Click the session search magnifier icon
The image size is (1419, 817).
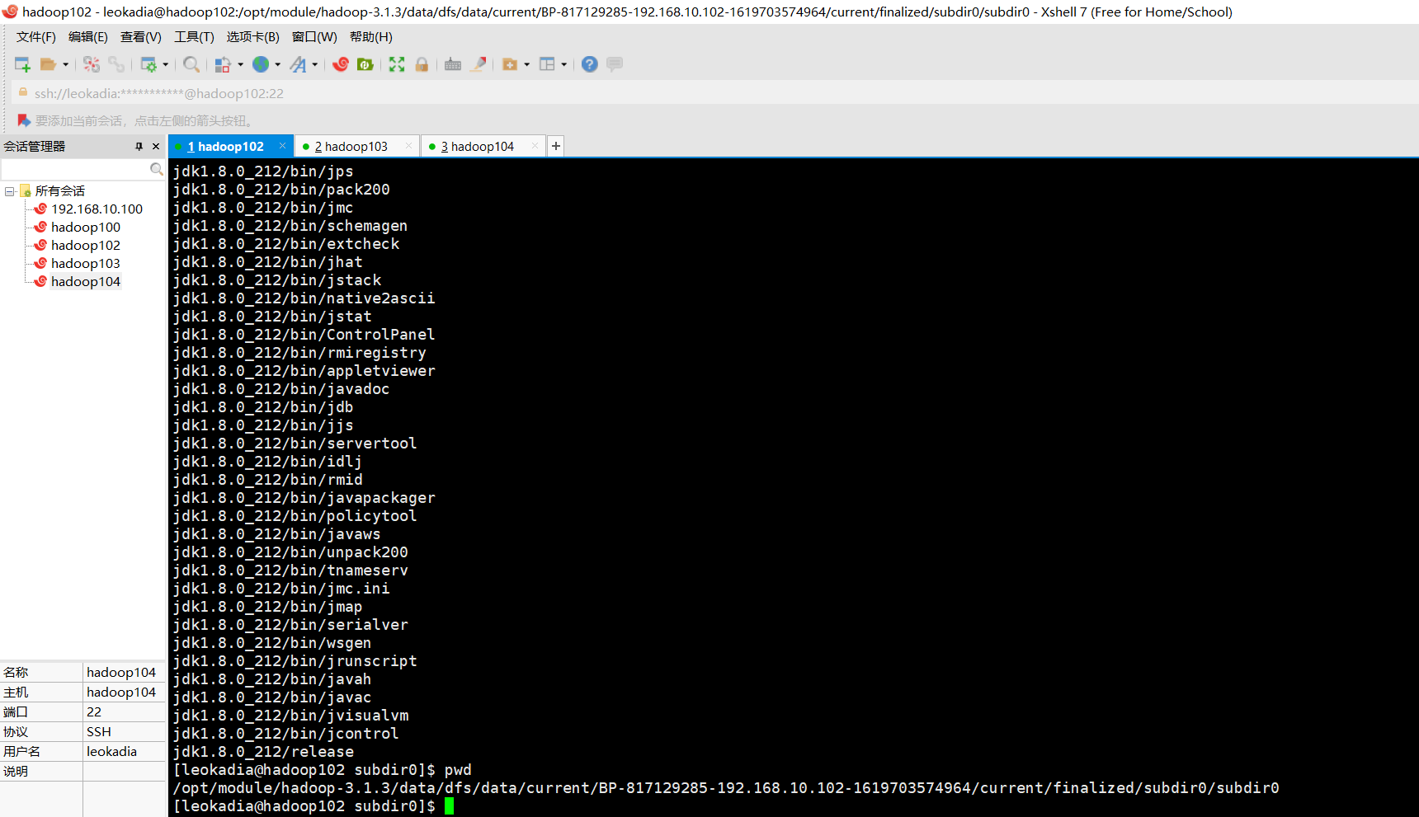coord(157,169)
